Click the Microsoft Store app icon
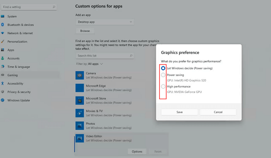 80,101
